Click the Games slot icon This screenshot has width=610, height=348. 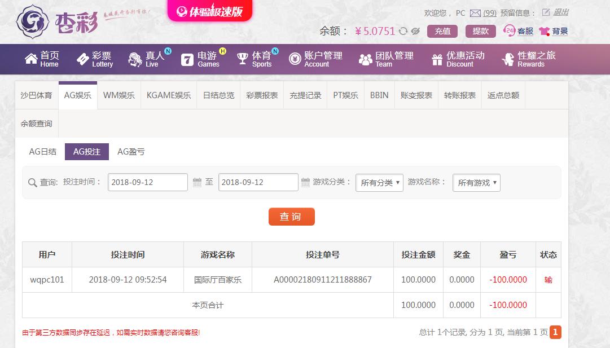point(187,59)
